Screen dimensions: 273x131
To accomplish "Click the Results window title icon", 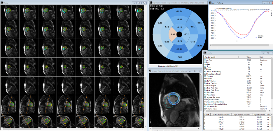I will (x=205, y=54).
